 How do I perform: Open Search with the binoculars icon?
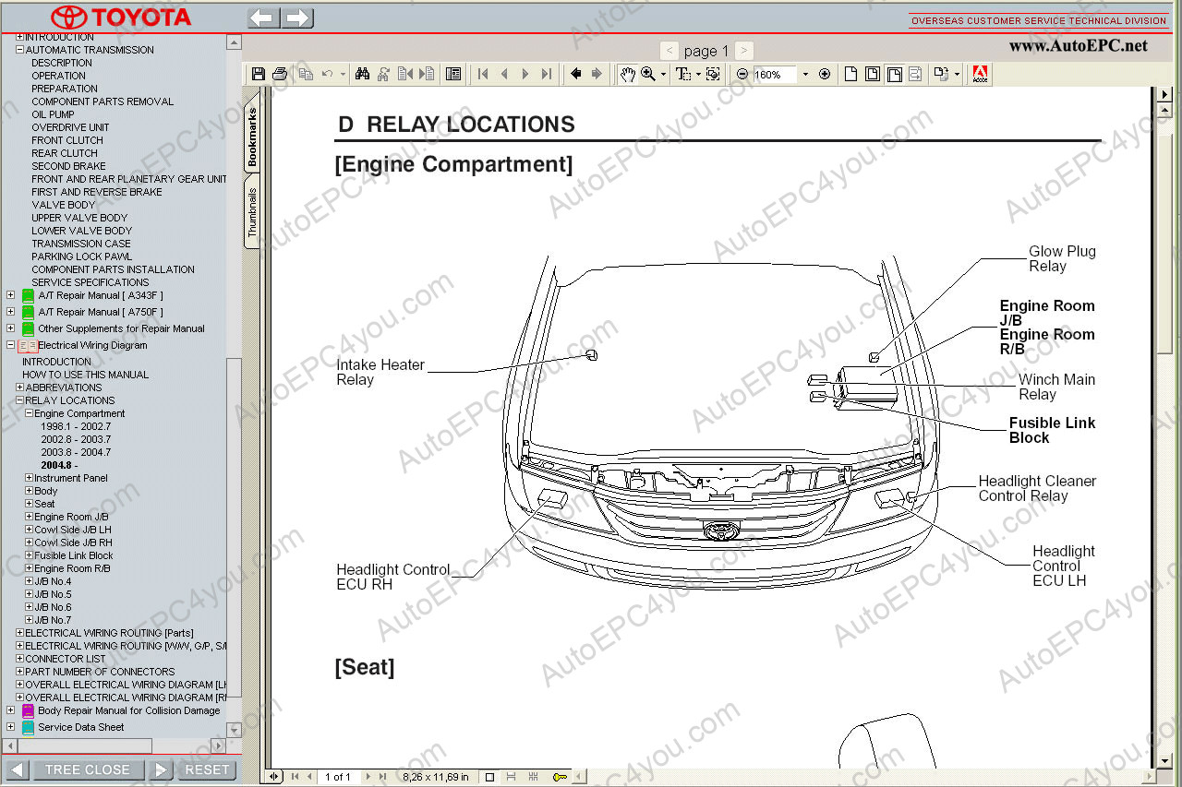click(x=362, y=74)
